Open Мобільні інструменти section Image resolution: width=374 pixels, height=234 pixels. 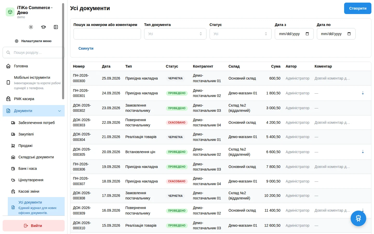[34, 82]
